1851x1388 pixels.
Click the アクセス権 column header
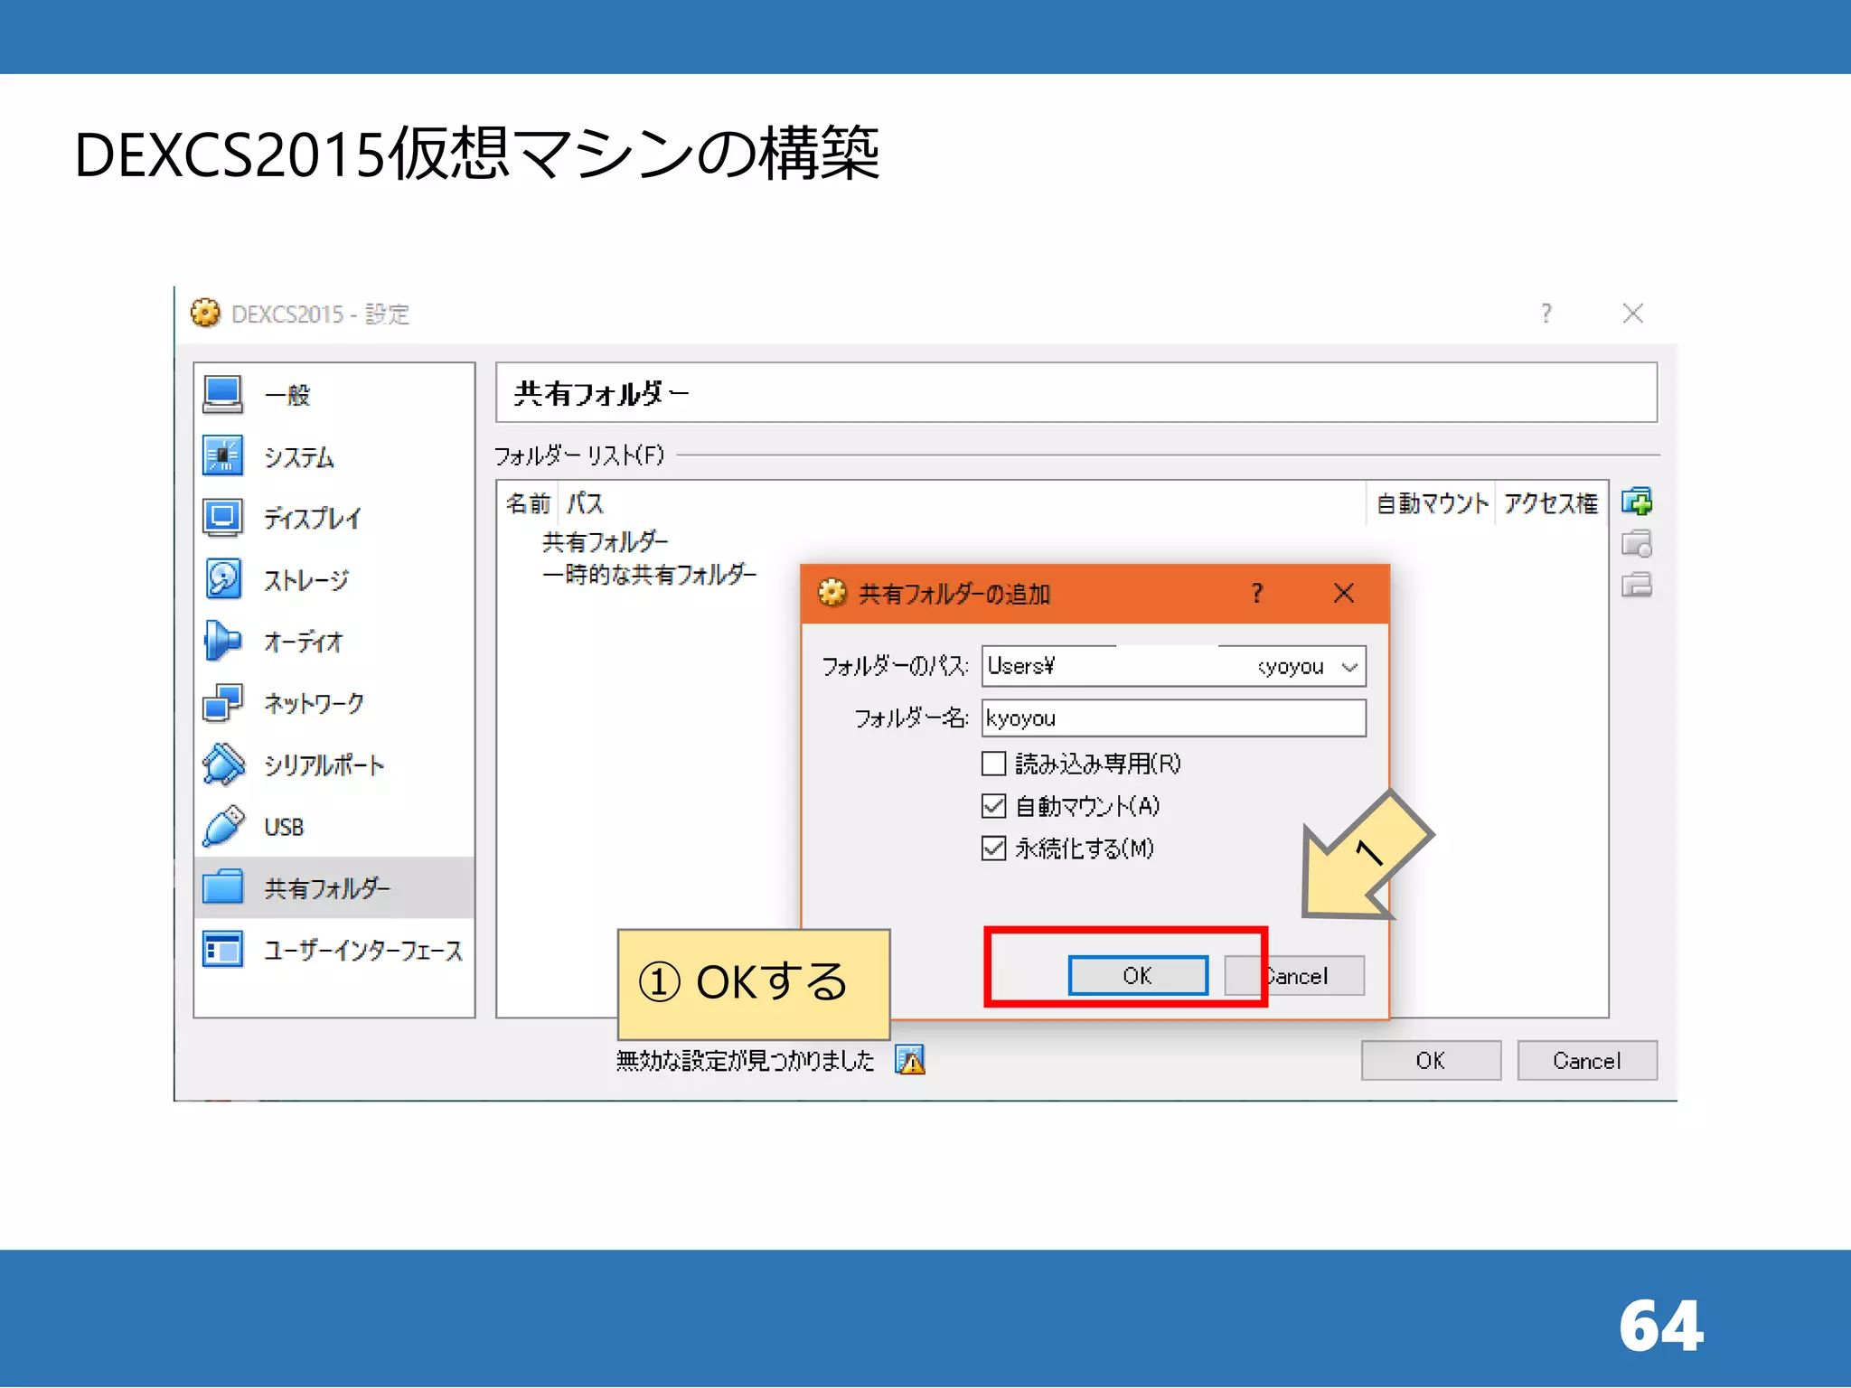point(1551,503)
